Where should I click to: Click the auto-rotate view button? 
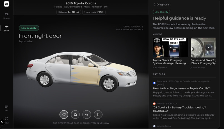[x=64, y=115]
